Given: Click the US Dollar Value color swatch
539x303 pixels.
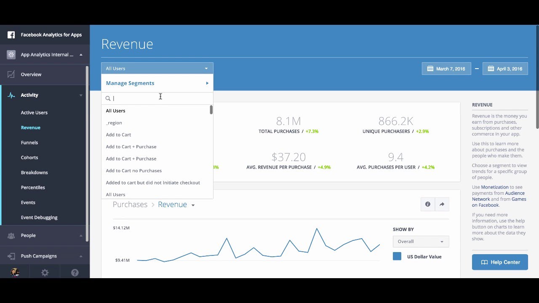Looking at the screenshot, I should [x=397, y=256].
